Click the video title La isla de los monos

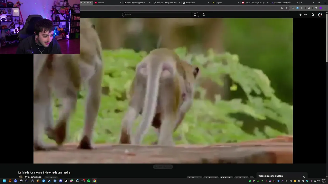pyautogui.click(x=44, y=172)
